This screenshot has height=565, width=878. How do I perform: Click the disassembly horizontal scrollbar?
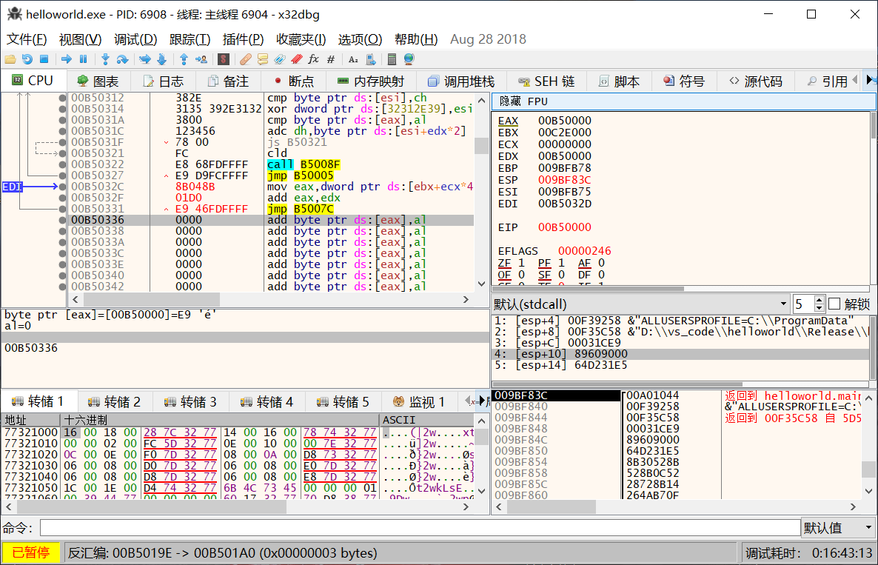click(272, 300)
